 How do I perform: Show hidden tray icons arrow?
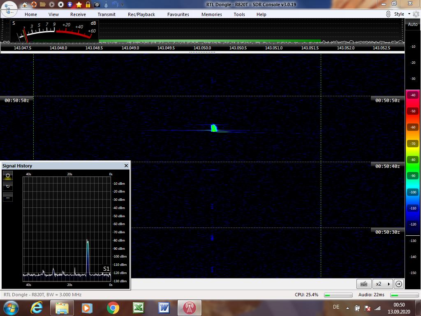click(348, 308)
